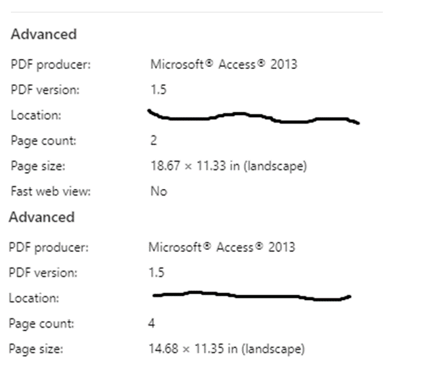The height and width of the screenshot is (369, 435).
Task: Click the second Location label
Action: click(34, 298)
